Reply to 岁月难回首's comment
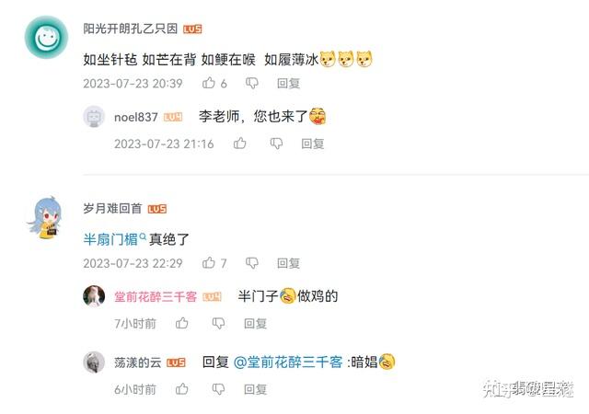Screen dimensions: 589x414 [x=288, y=263]
